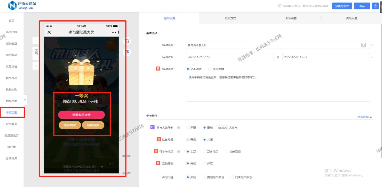Image resolution: width=382 pixels, height=187 pixels.
Task: Open 预览与发布
Action: [x=342, y=6]
